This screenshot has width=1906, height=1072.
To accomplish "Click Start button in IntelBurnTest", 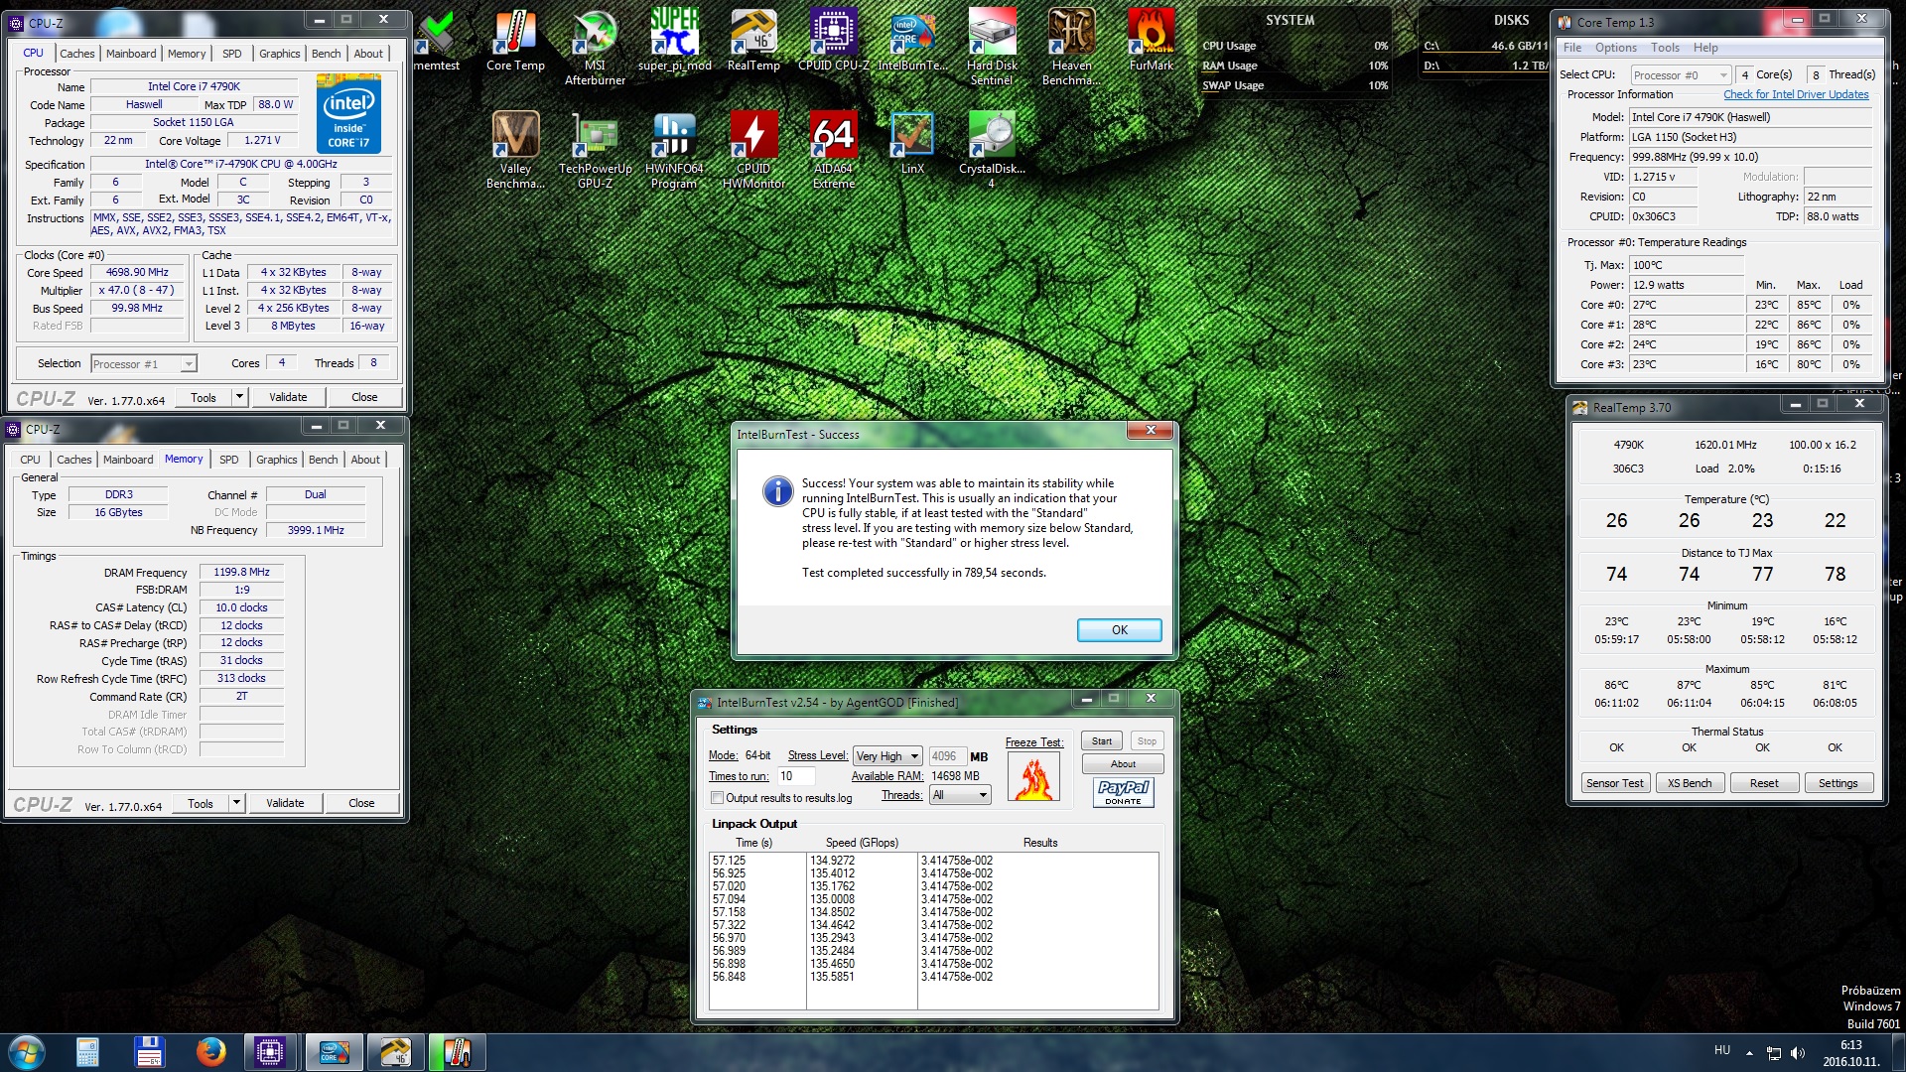I will 1102,741.
